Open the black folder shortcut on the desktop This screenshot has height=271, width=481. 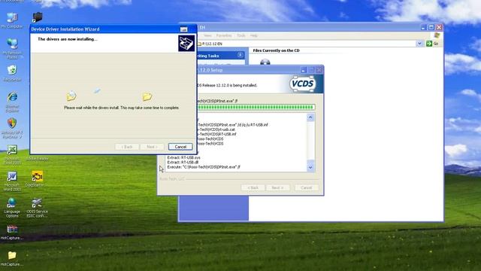[x=37, y=17]
